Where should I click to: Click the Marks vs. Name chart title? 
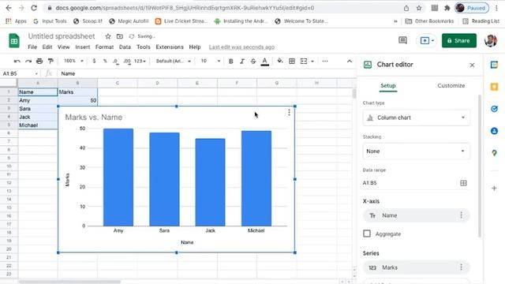(94, 118)
